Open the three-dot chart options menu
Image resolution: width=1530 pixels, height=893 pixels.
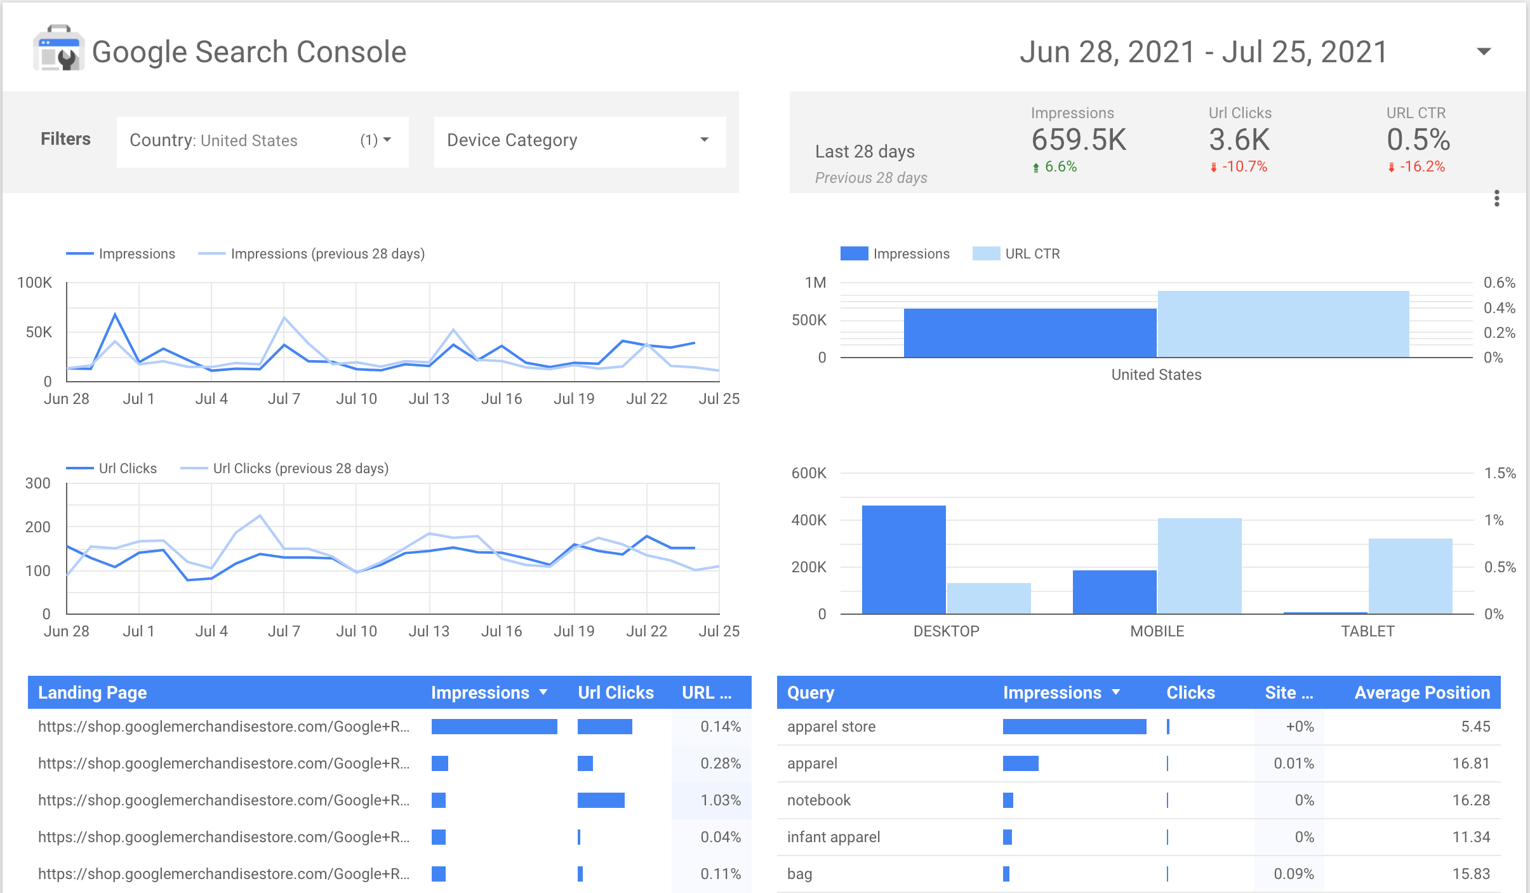coord(1497,198)
